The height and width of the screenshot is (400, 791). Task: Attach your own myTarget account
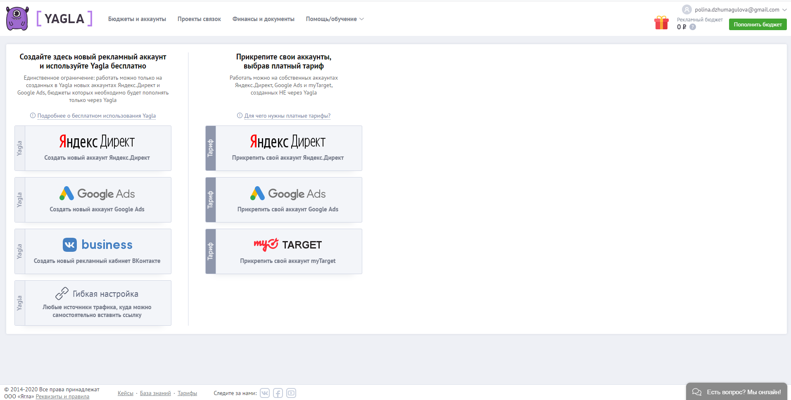point(284,251)
